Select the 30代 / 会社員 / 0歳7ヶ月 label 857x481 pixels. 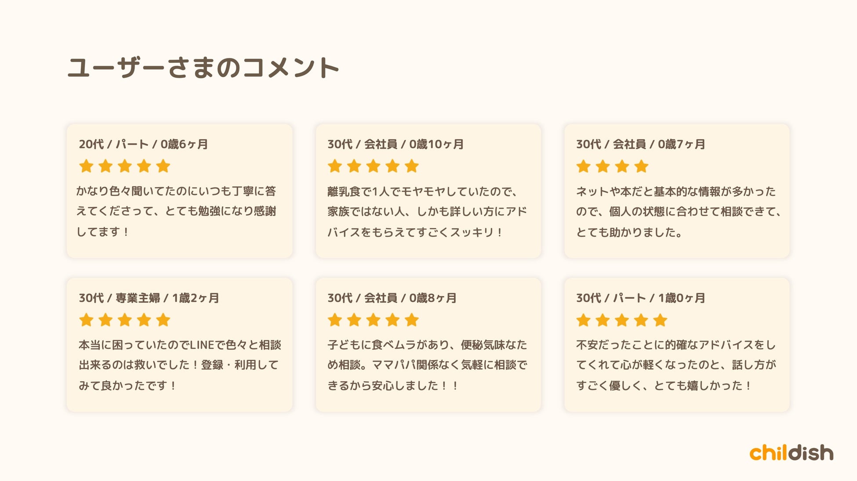coord(641,144)
